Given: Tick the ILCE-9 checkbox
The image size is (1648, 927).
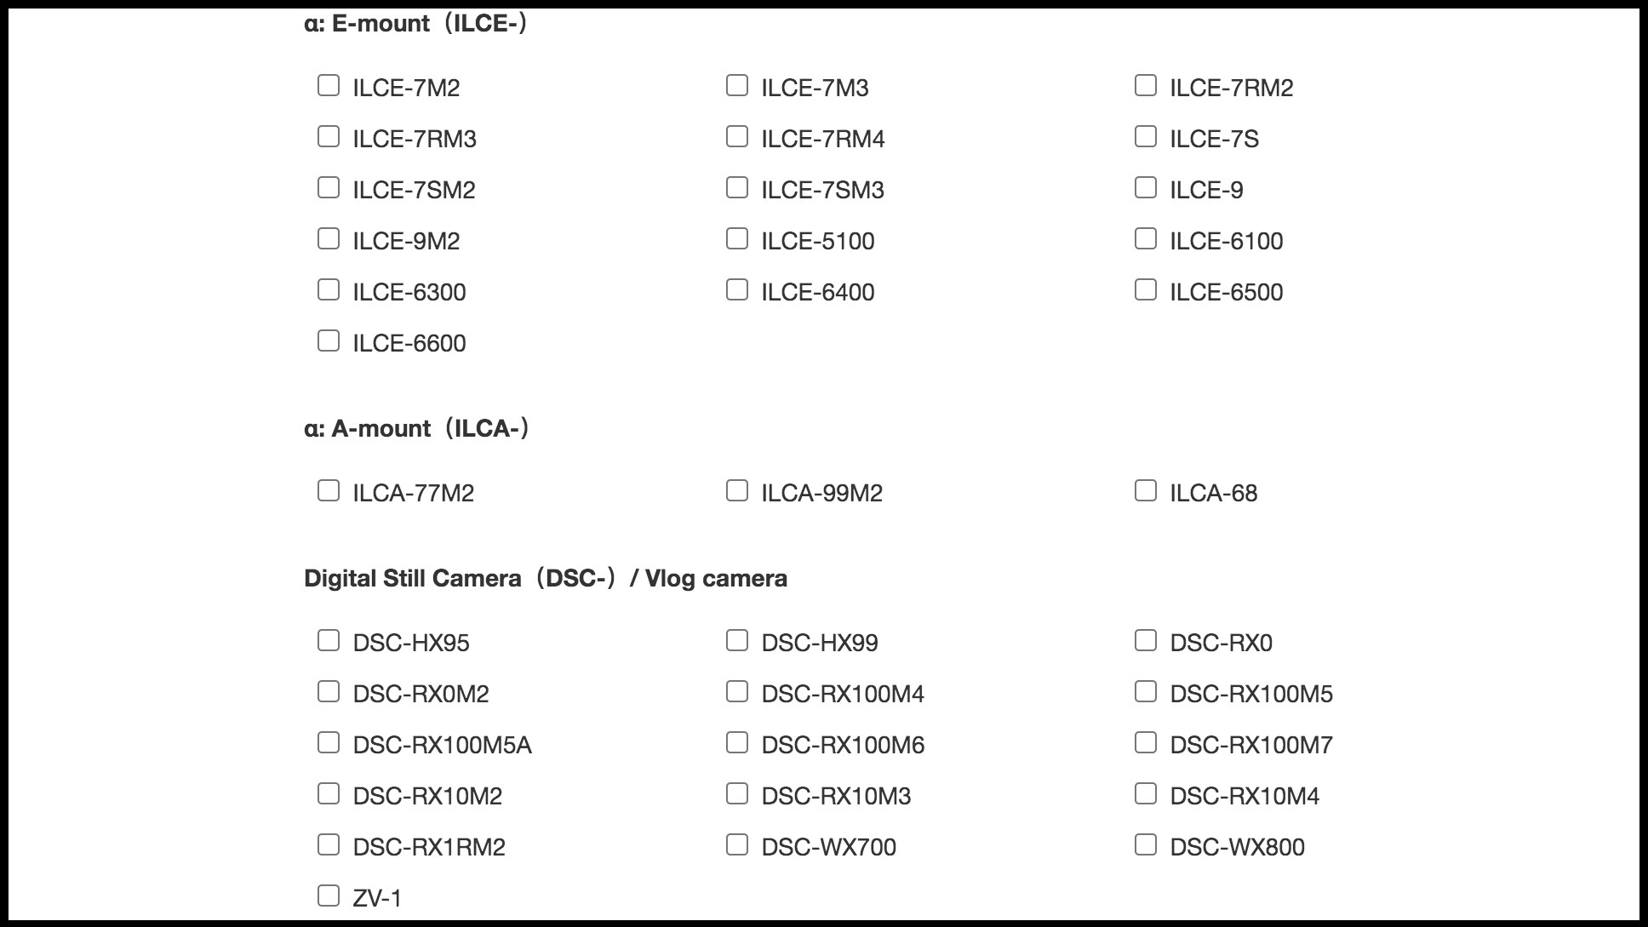Looking at the screenshot, I should pyautogui.click(x=1146, y=187).
